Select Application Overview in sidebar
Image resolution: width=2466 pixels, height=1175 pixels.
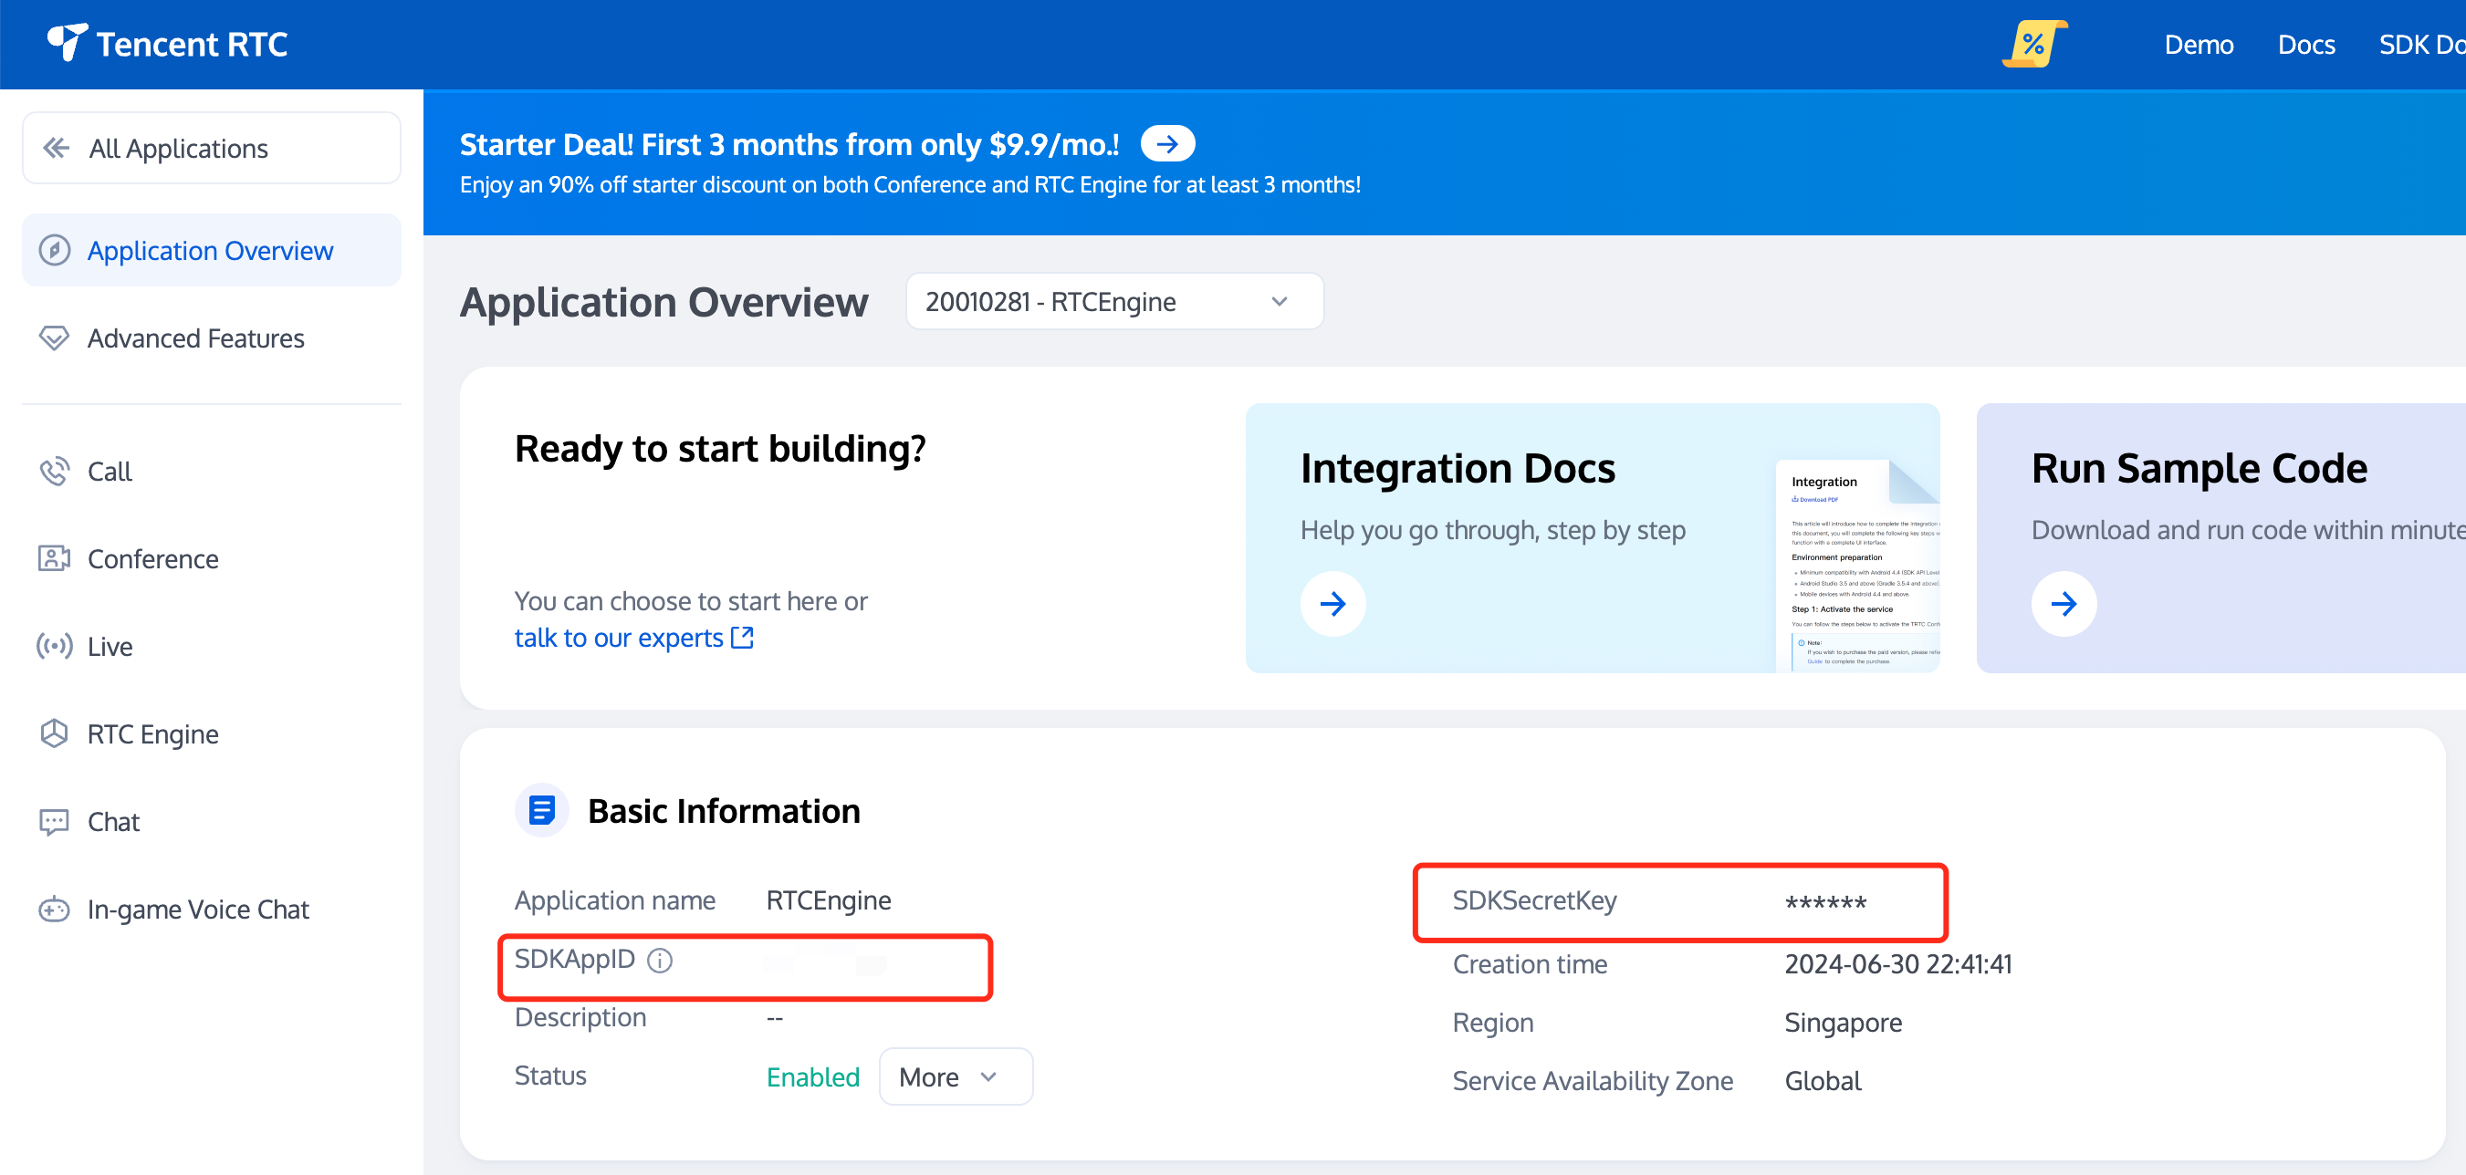pyautogui.click(x=210, y=251)
